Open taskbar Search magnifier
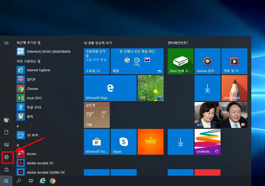 point(19,181)
